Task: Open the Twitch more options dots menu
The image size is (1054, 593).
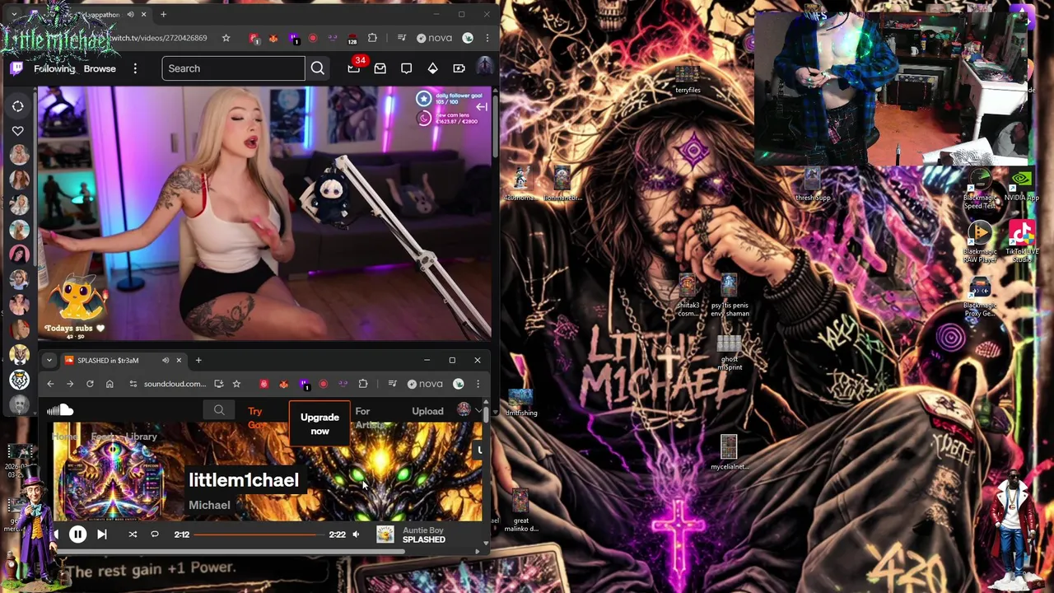Action: 135,68
